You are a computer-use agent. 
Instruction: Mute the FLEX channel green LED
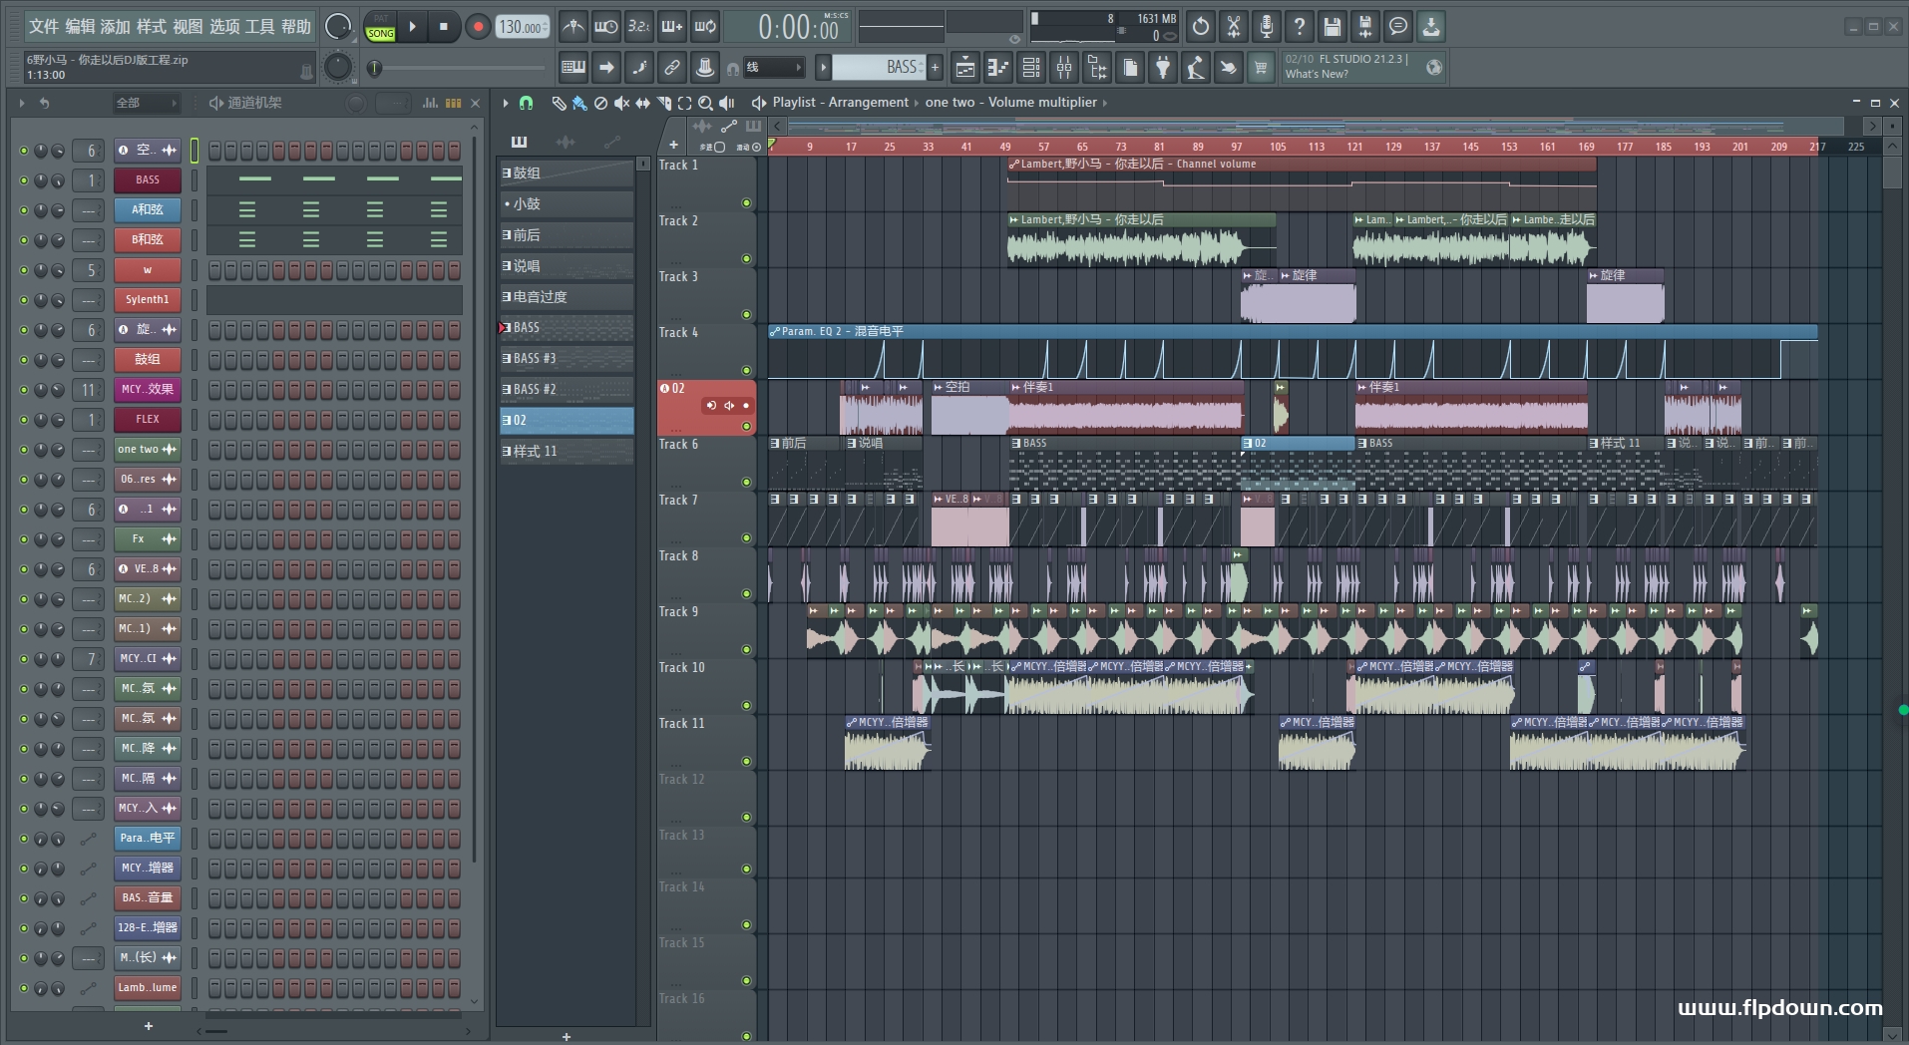(24, 420)
